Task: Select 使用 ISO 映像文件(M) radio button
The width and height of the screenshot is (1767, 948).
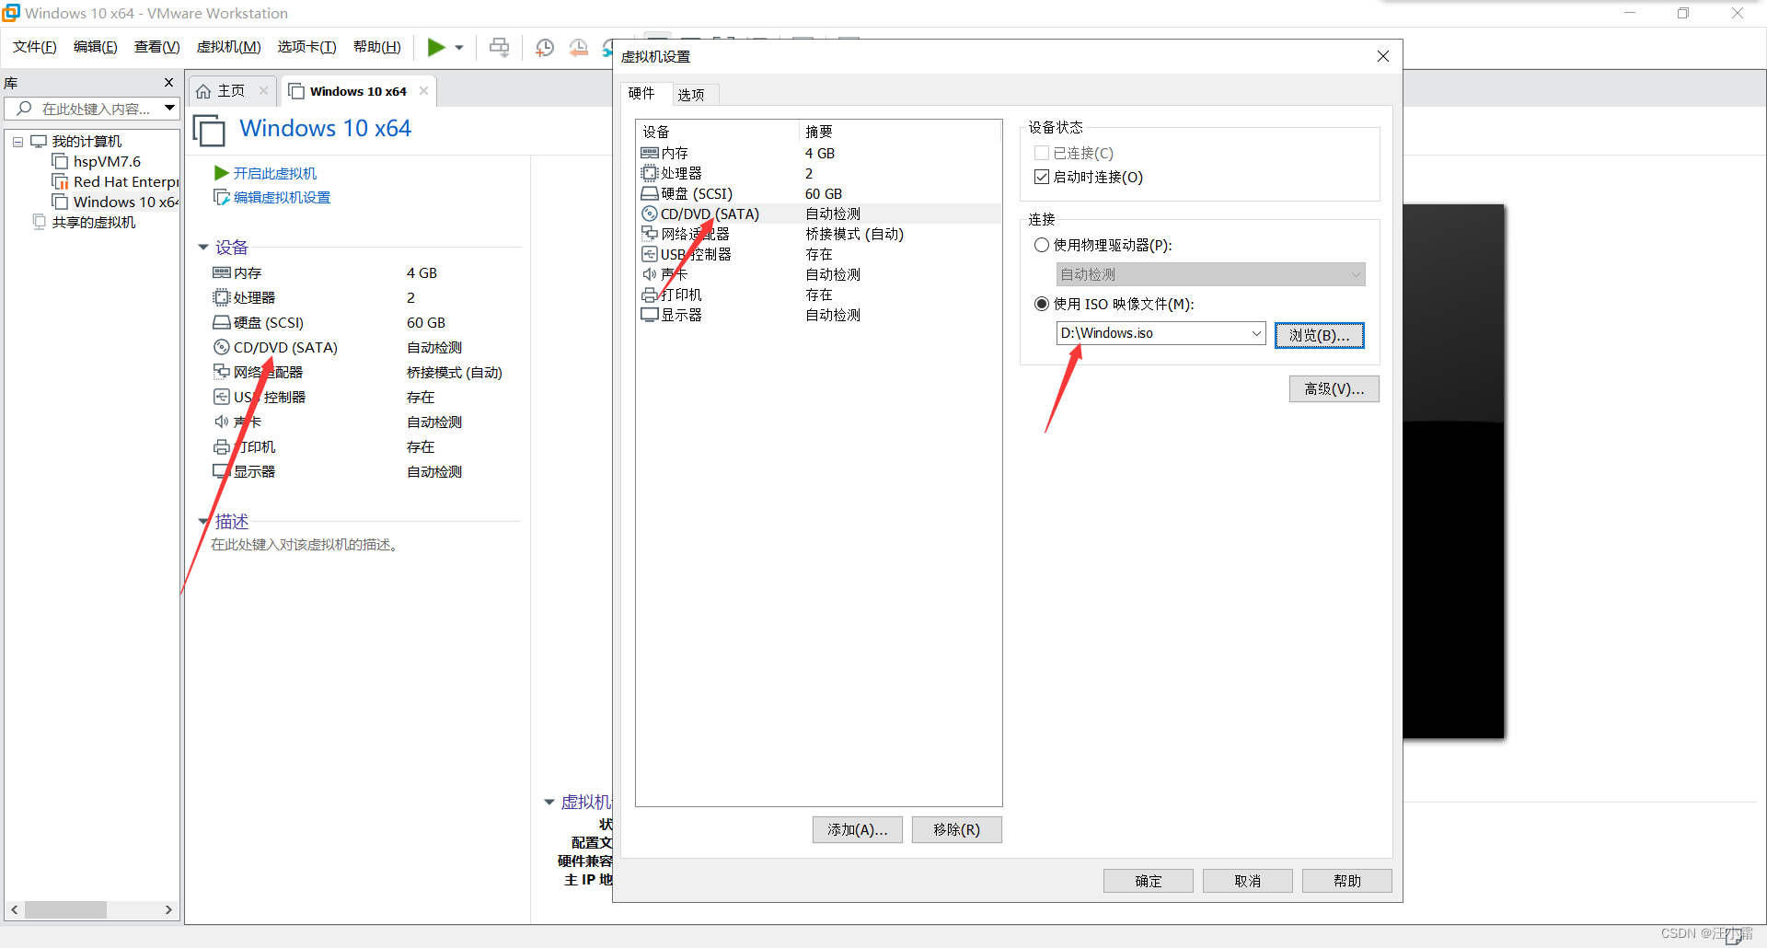Action: (x=1042, y=304)
